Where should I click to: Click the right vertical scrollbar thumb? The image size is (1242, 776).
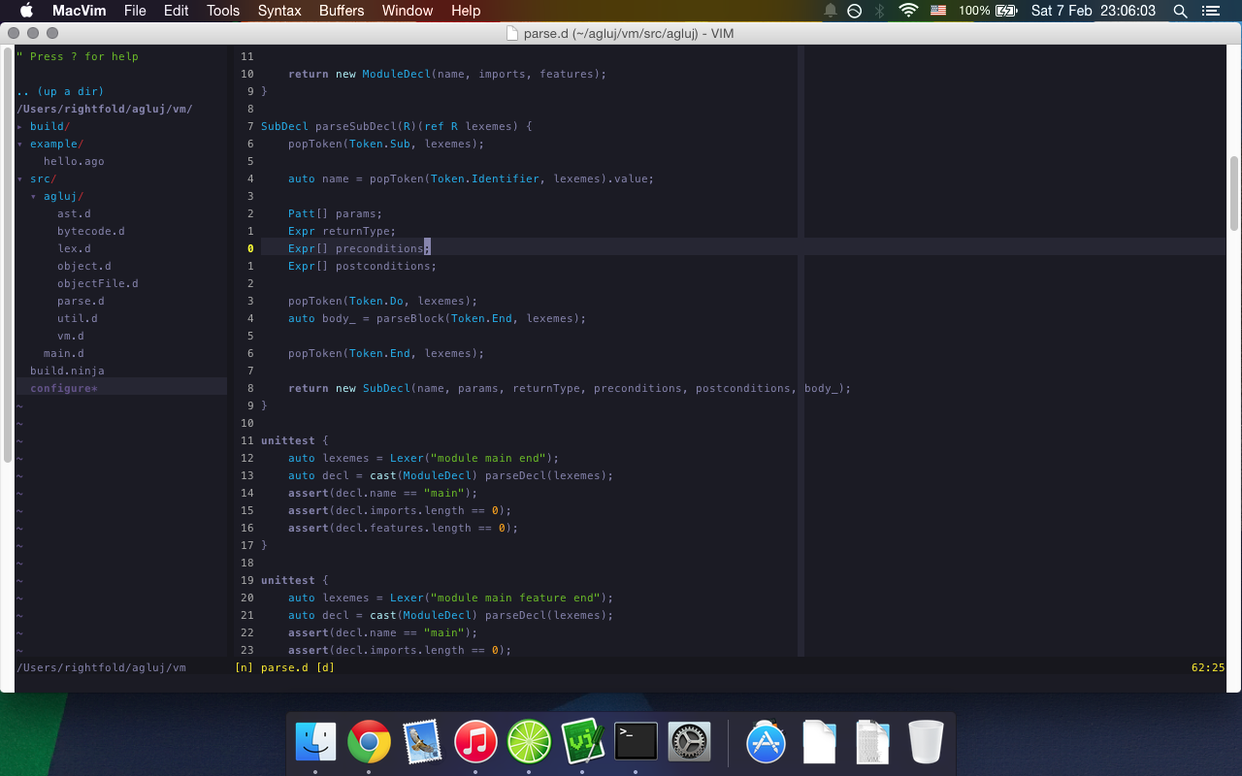(x=1234, y=193)
